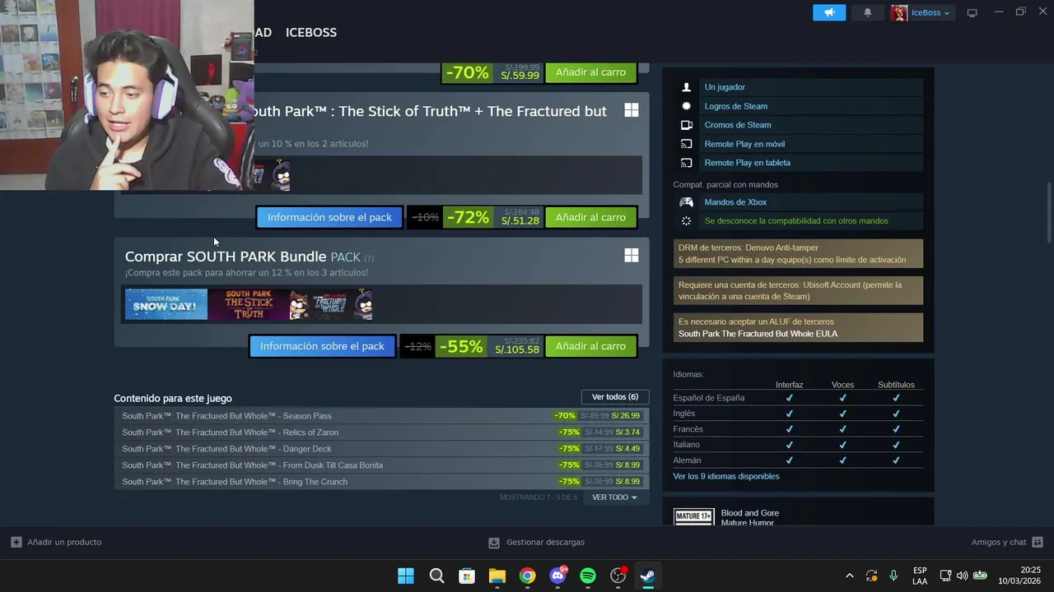Open South Park The Fractured But Whole EULA
1054x592 pixels.
[758, 334]
